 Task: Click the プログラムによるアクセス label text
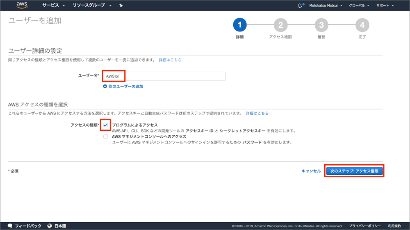[134, 125]
